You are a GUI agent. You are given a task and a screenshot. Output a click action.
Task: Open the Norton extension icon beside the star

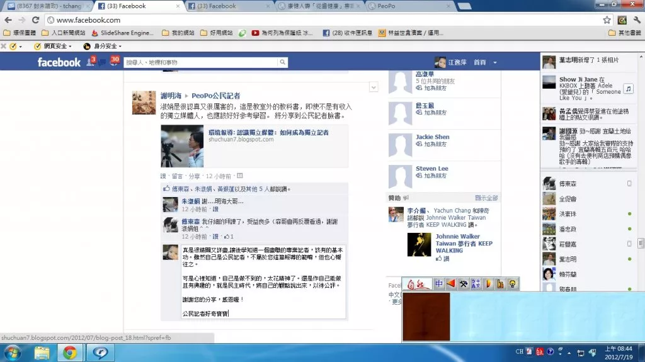tap(622, 20)
